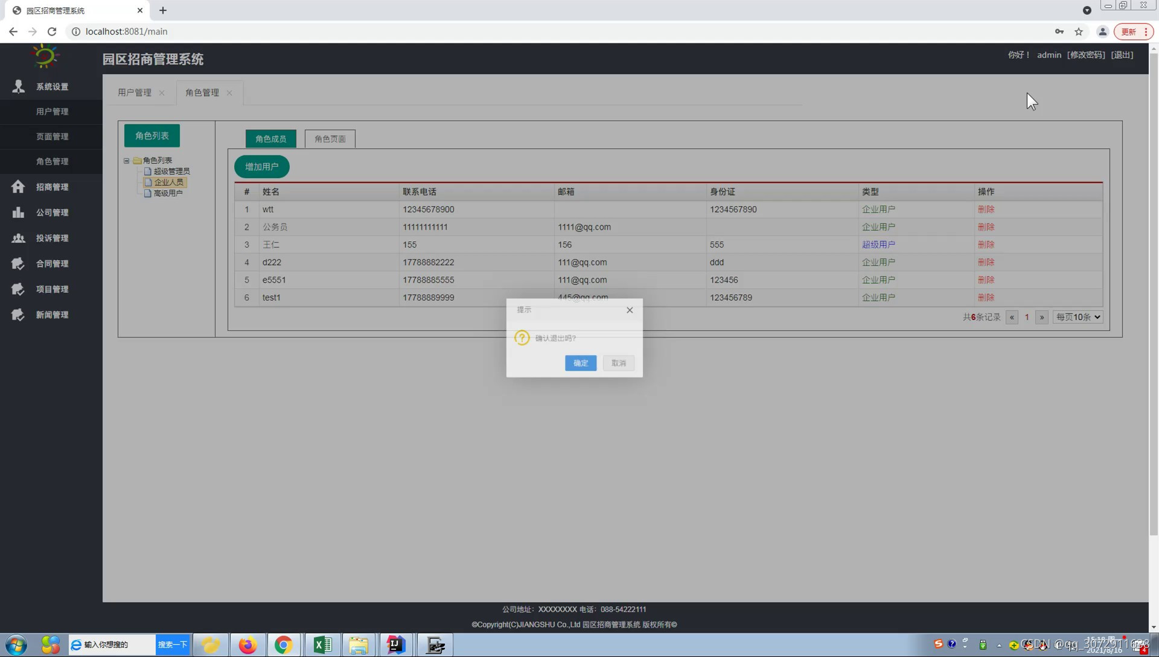Click 超级用户 type in 王仁 row
The width and height of the screenshot is (1159, 657).
(878, 245)
